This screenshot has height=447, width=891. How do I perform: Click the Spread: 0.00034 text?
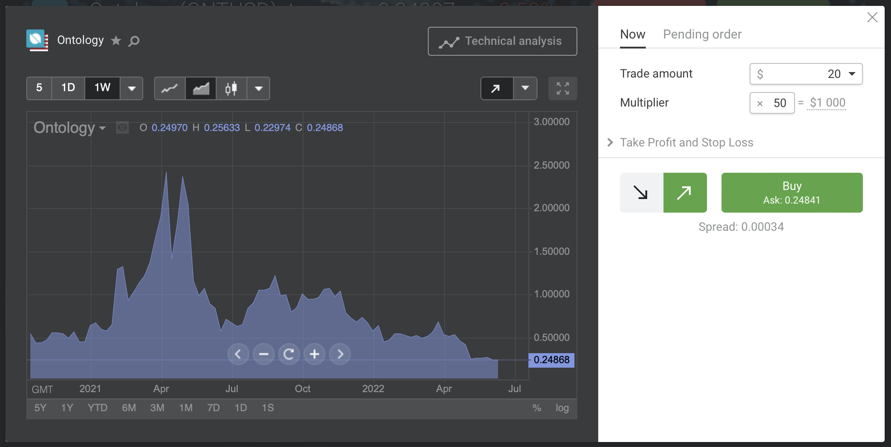coord(741,227)
